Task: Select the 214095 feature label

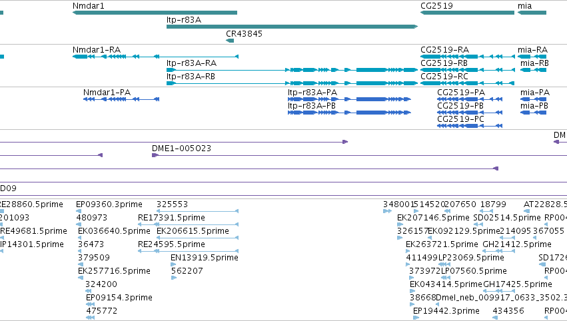Action: tap(515, 231)
